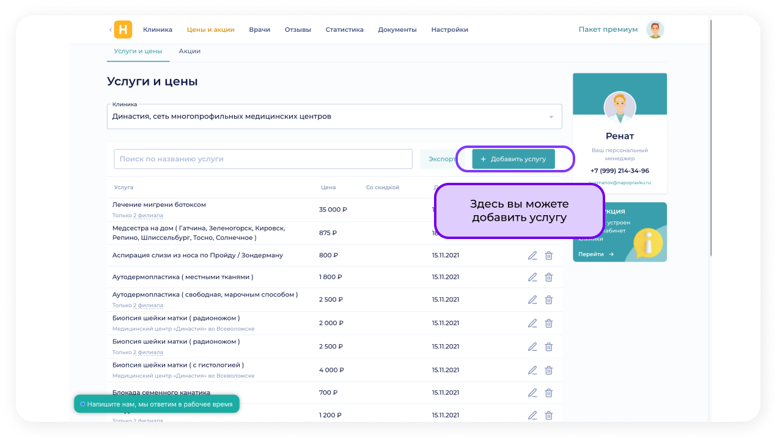Edit the Аспирация слизи из носа service
The width and height of the screenshot is (780, 442).
pos(532,256)
